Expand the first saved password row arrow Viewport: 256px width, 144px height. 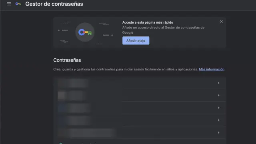[219, 83]
